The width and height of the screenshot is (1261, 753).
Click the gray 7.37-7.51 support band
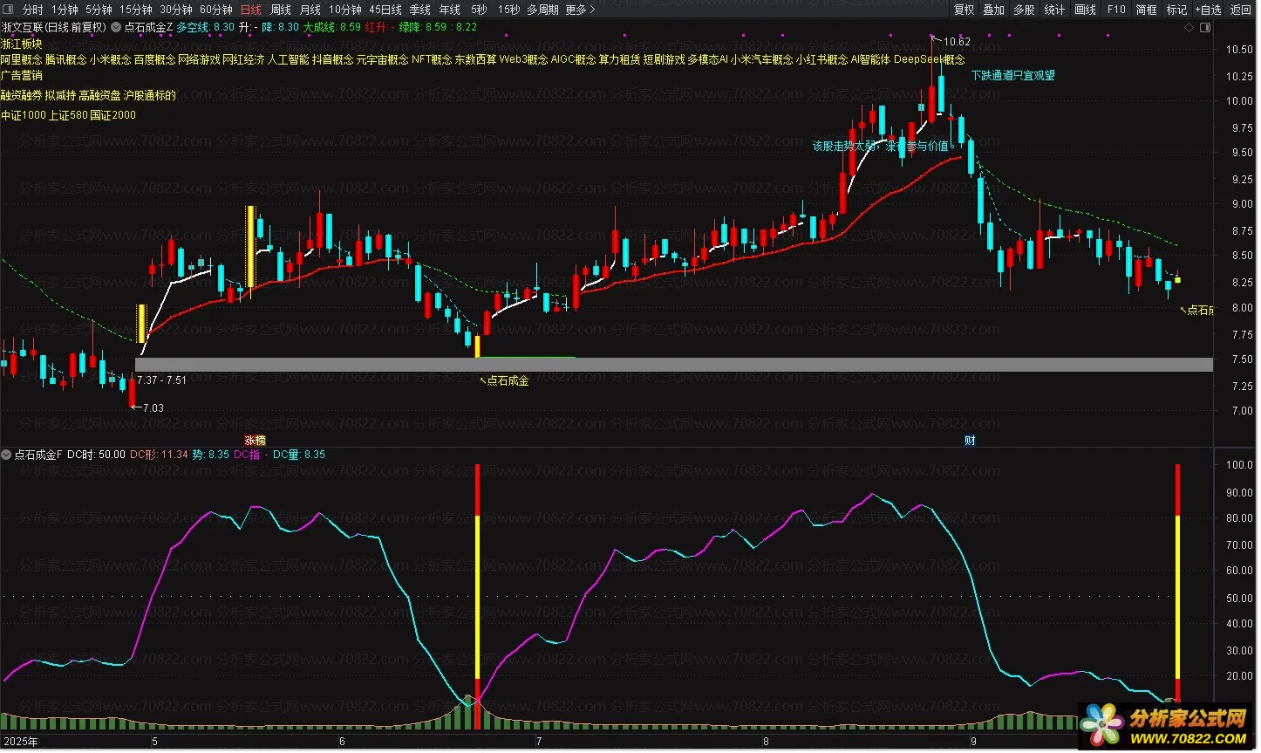[674, 365]
